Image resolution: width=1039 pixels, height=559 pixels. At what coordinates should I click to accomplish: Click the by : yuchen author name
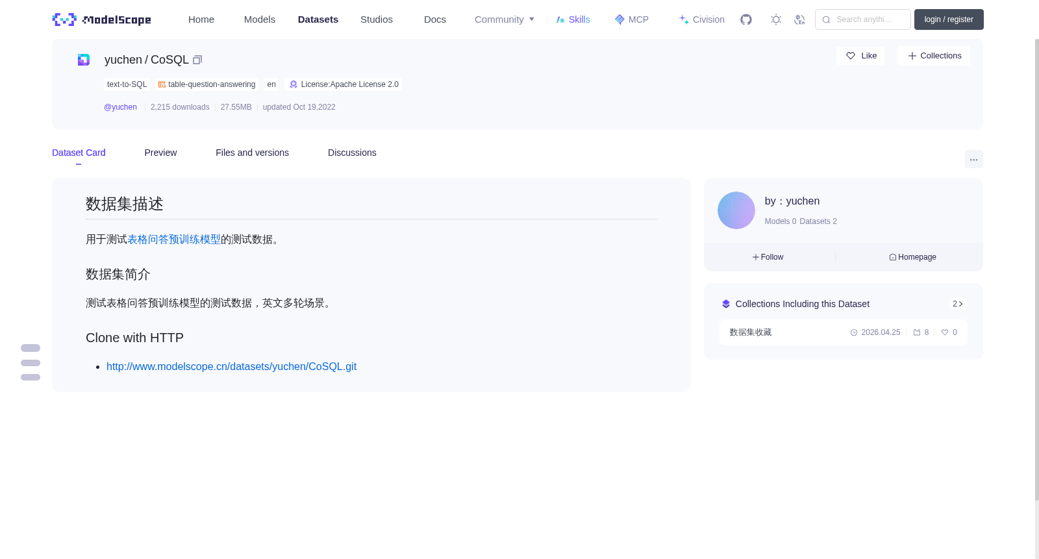(x=792, y=201)
